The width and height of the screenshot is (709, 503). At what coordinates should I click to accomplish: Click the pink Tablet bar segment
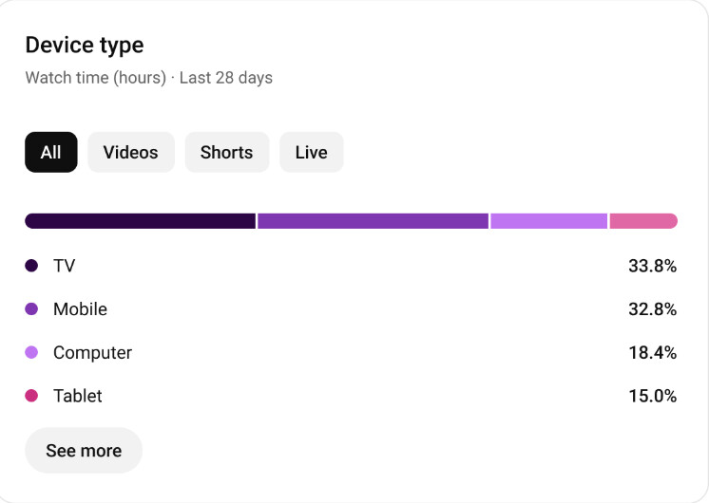click(643, 221)
